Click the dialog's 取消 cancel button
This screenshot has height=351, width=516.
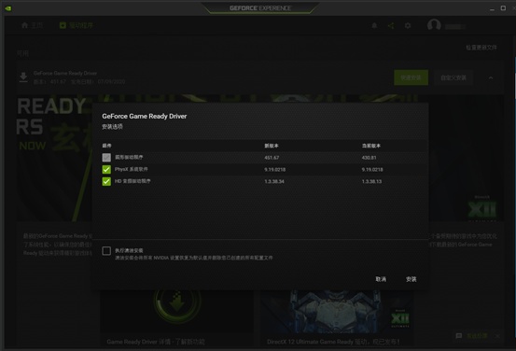click(x=381, y=279)
